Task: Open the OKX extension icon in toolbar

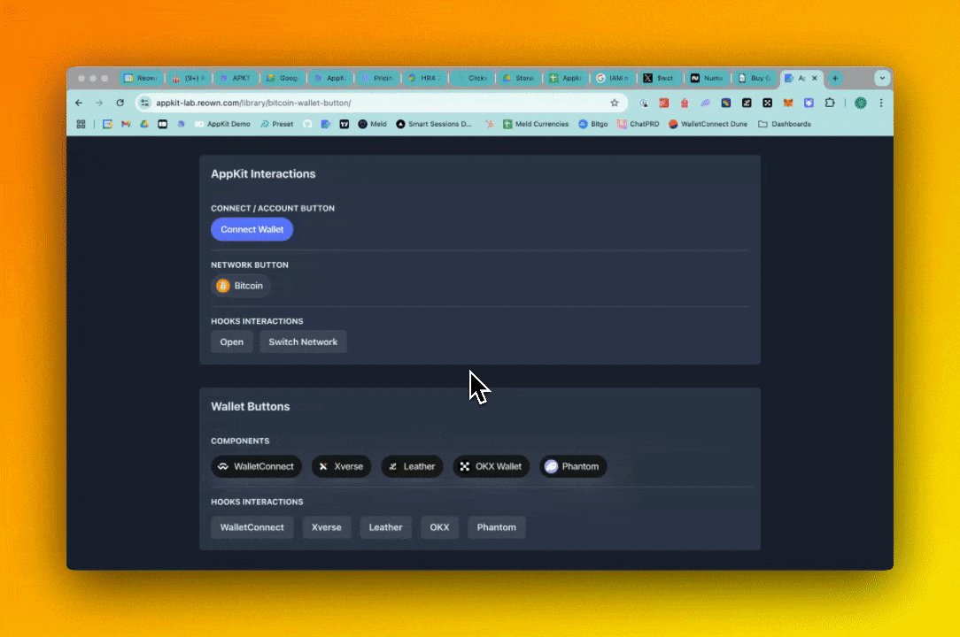Action: point(767,103)
